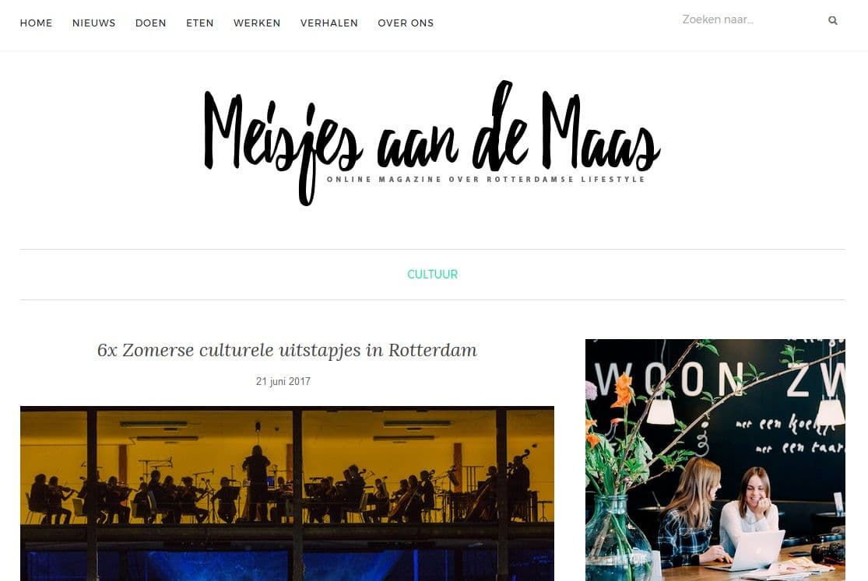Click the laptop in the sidebar photo
The height and width of the screenshot is (581, 868).
point(750,549)
